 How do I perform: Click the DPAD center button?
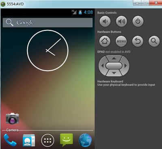(x=114, y=66)
